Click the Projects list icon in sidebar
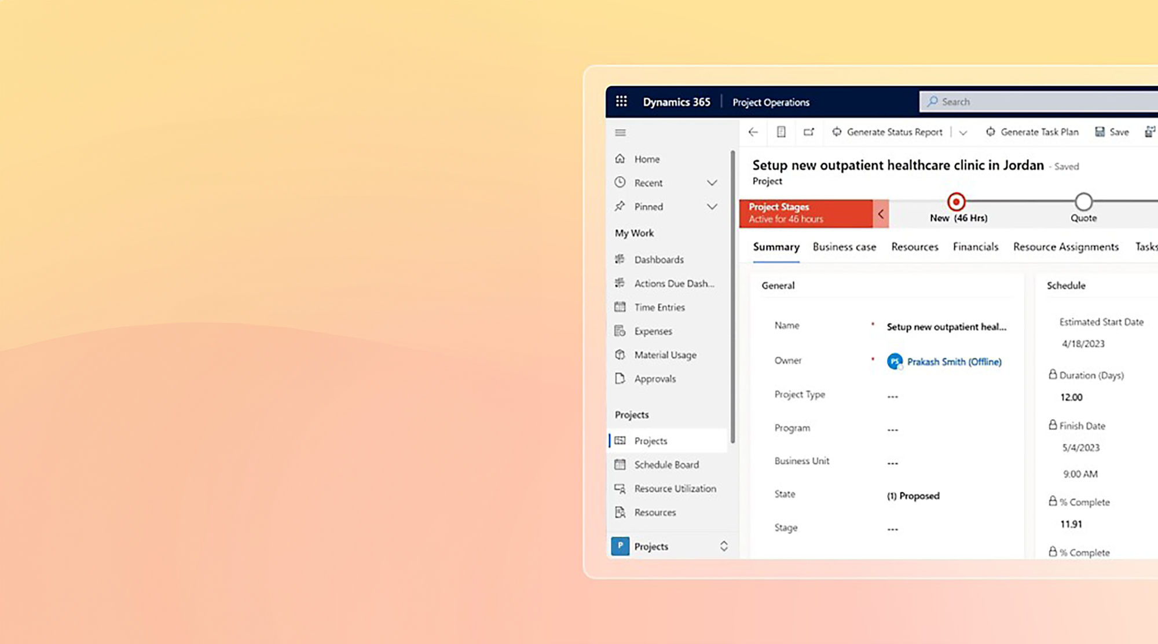 (620, 441)
